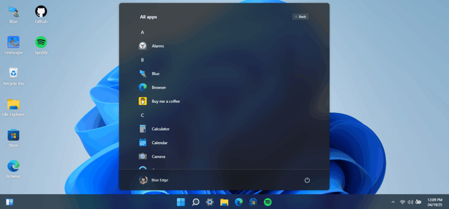Open Search from the taskbar
Viewport: 449px width, 209px height.
coord(196,202)
